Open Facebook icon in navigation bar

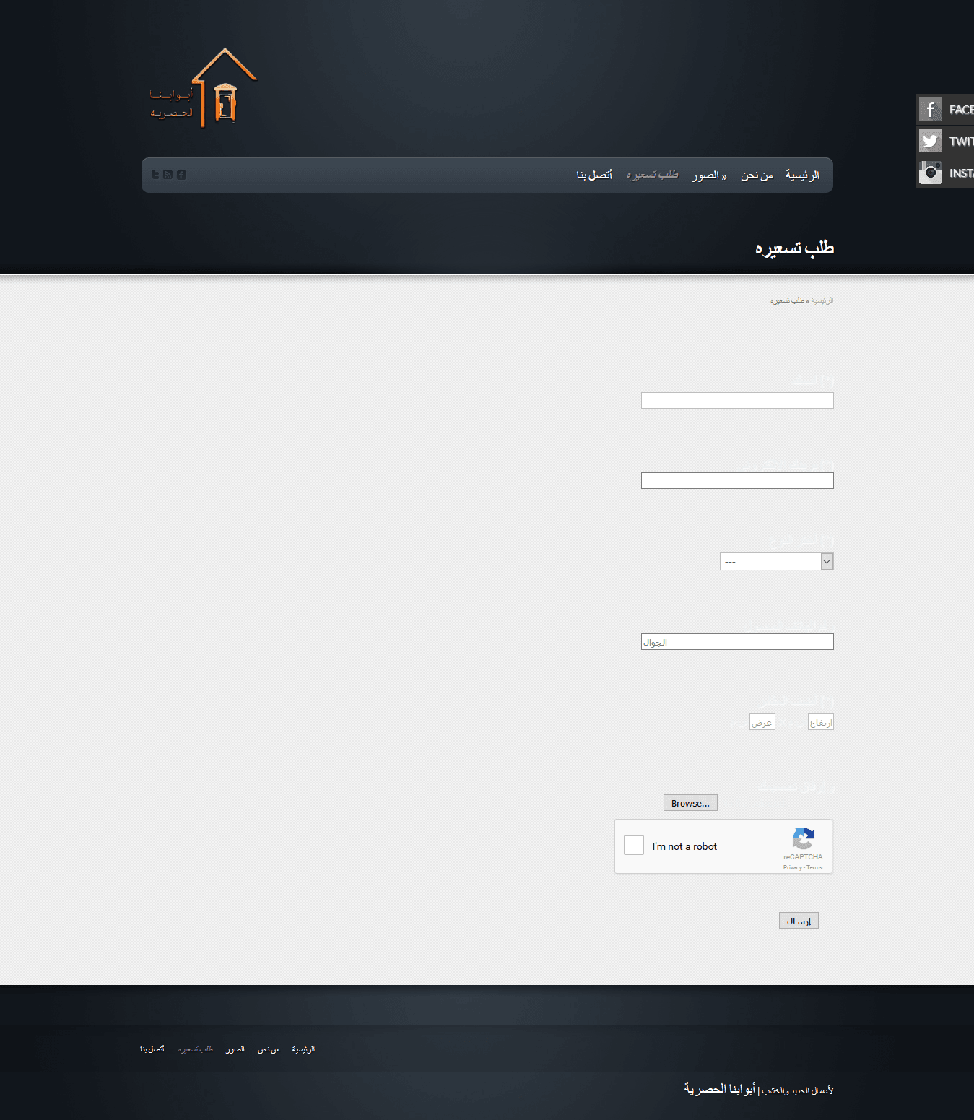pyautogui.click(x=181, y=175)
